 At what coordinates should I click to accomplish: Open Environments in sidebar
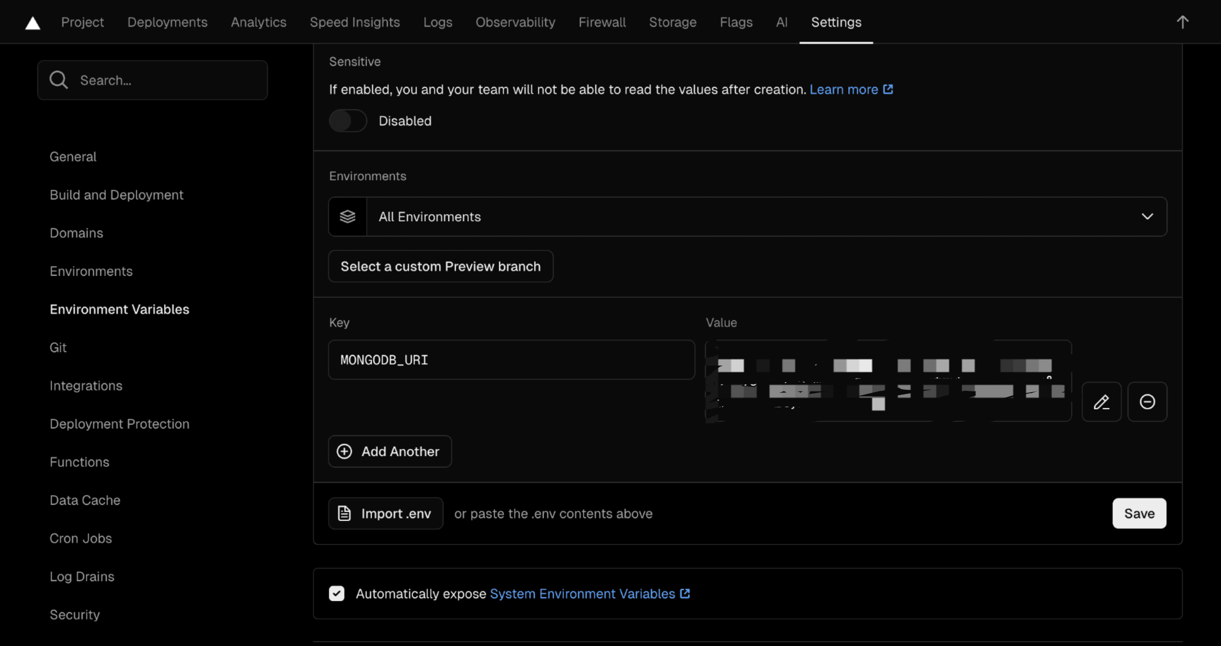(91, 271)
